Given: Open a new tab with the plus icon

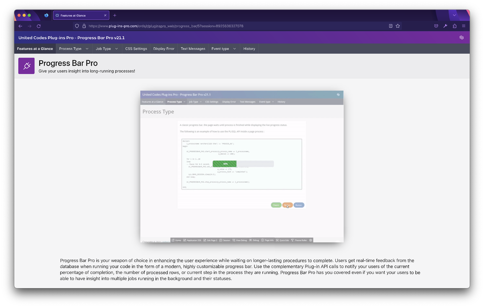Looking at the screenshot, I should click(x=115, y=16).
